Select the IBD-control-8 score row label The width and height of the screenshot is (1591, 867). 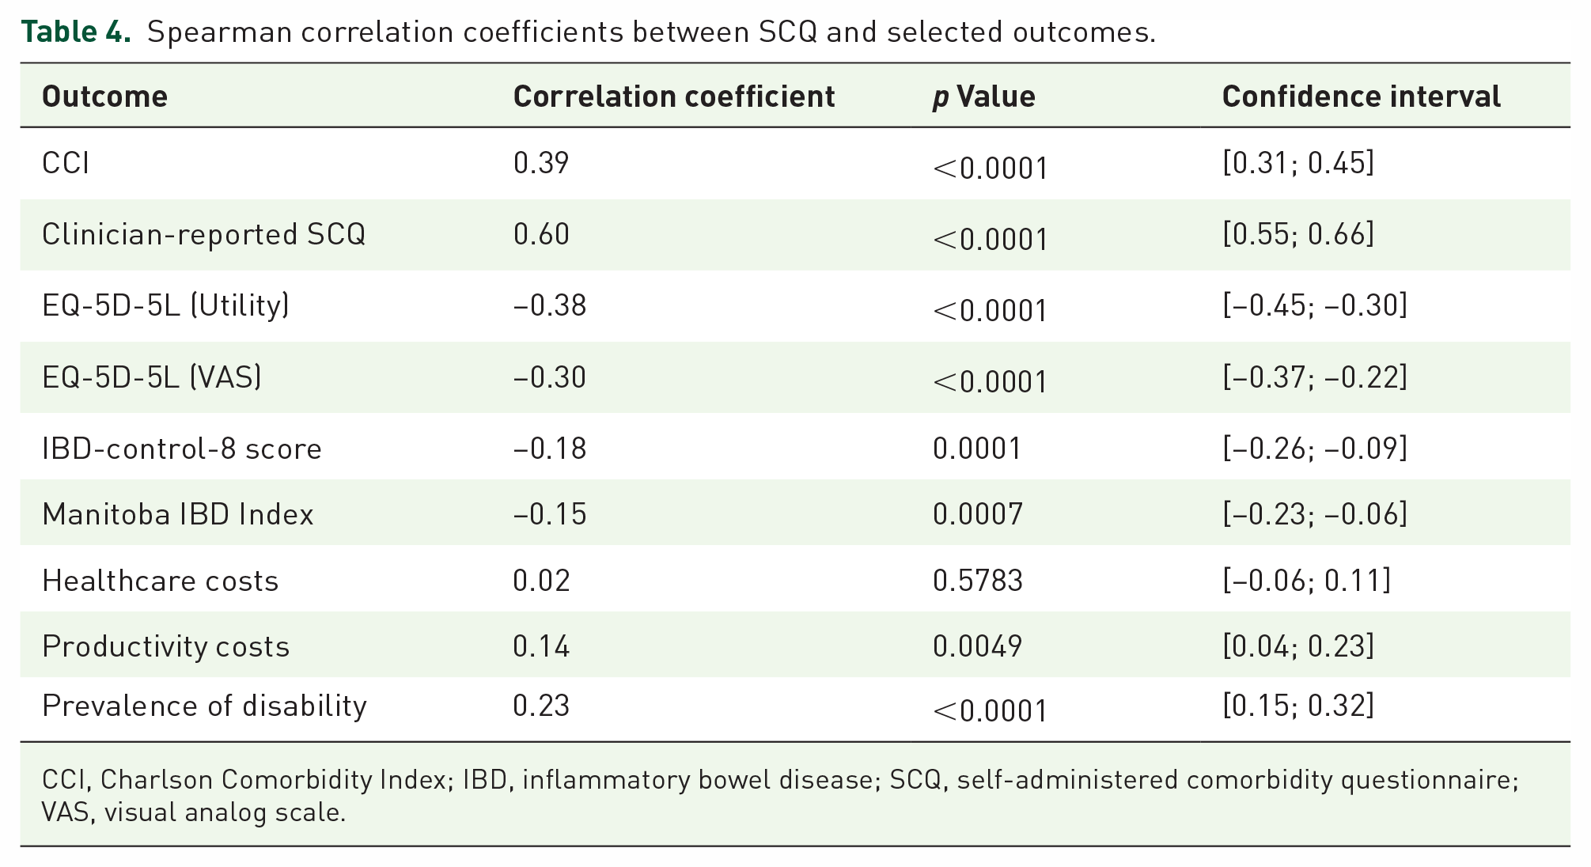point(182,449)
